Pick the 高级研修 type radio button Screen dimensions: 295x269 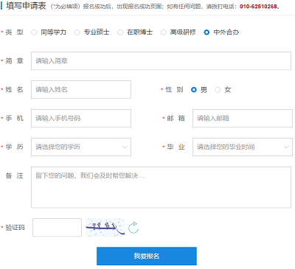coord(164,32)
